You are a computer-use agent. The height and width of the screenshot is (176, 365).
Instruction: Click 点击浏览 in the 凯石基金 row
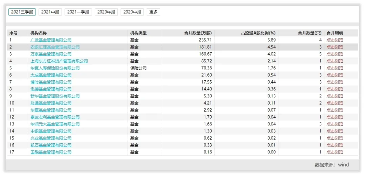point(335,145)
